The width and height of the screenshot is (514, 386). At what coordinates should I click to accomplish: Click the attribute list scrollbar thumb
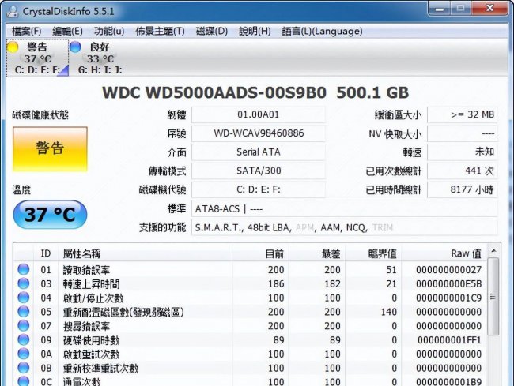click(x=493, y=296)
